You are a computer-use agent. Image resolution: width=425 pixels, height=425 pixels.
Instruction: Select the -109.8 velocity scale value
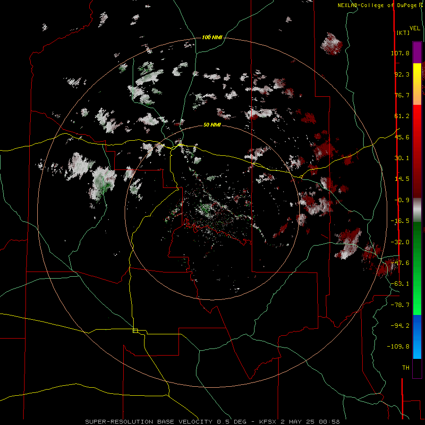[x=398, y=347]
